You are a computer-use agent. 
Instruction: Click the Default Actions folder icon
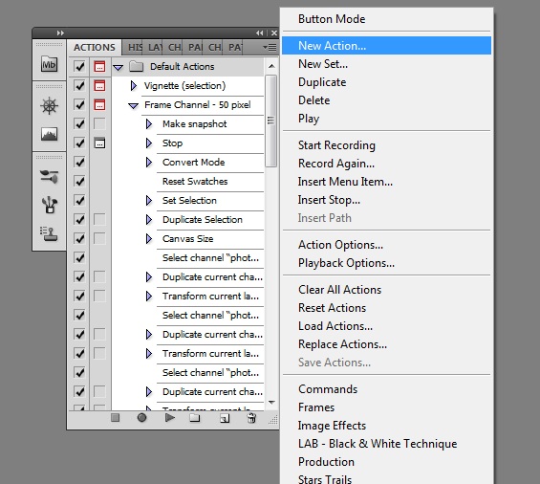[137, 66]
